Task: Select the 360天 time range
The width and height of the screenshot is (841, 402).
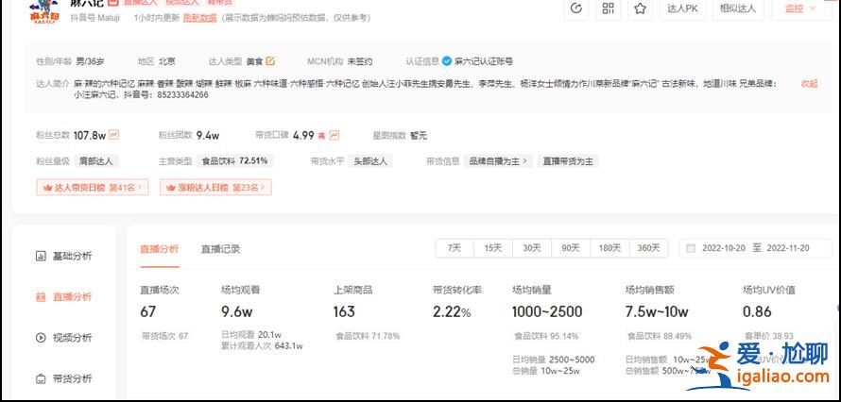Action: (648, 248)
